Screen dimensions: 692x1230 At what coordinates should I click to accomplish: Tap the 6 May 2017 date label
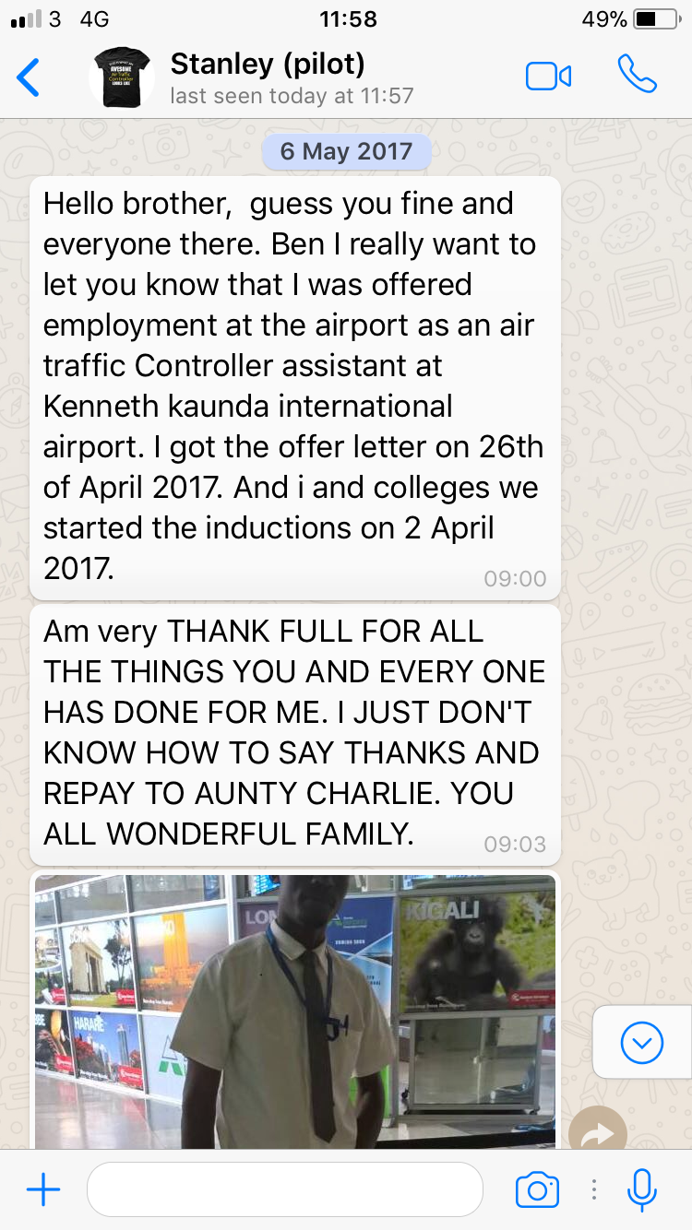click(x=346, y=151)
